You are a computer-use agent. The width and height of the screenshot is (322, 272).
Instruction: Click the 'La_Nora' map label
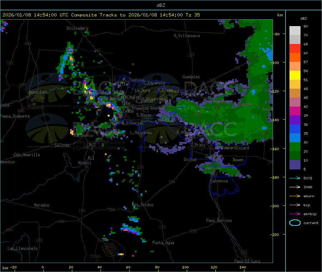142,90
